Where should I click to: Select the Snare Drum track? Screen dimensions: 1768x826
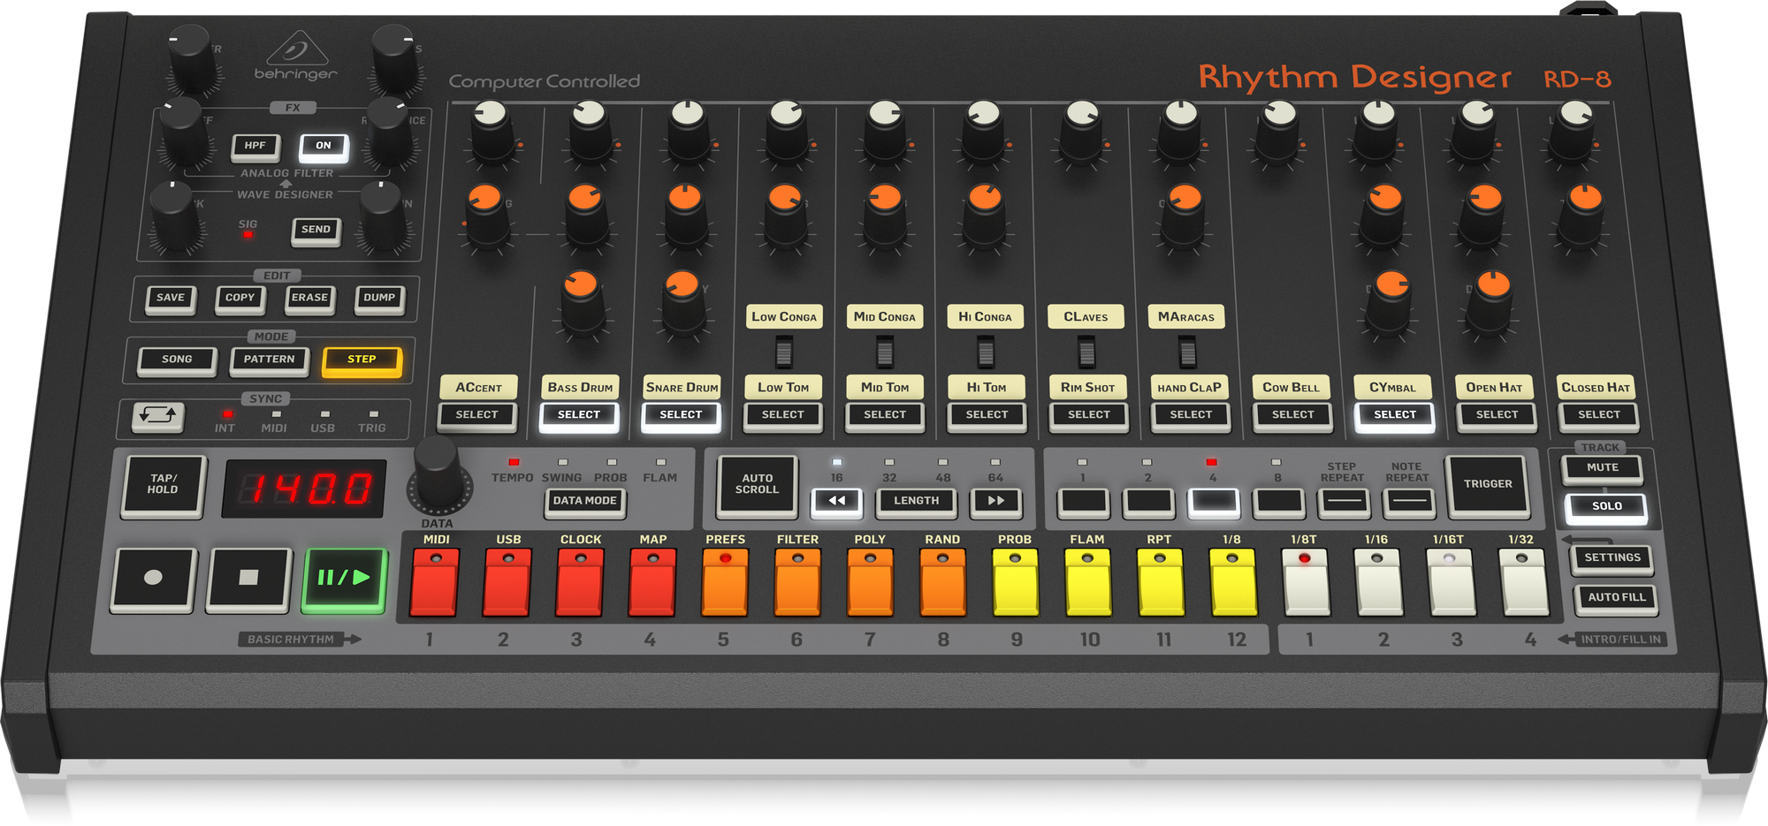click(x=681, y=415)
